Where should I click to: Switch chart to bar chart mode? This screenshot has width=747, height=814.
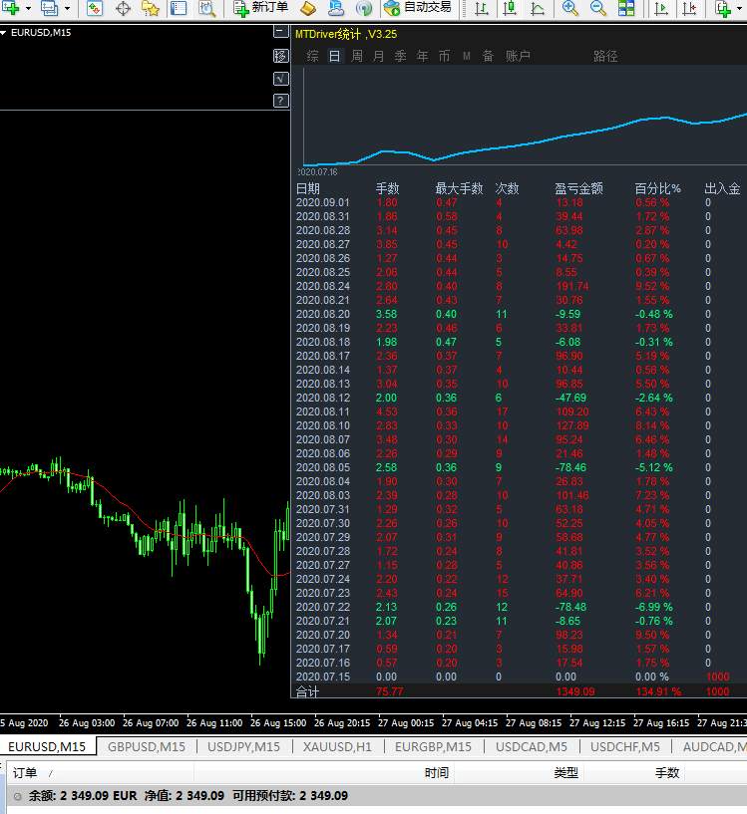[482, 8]
